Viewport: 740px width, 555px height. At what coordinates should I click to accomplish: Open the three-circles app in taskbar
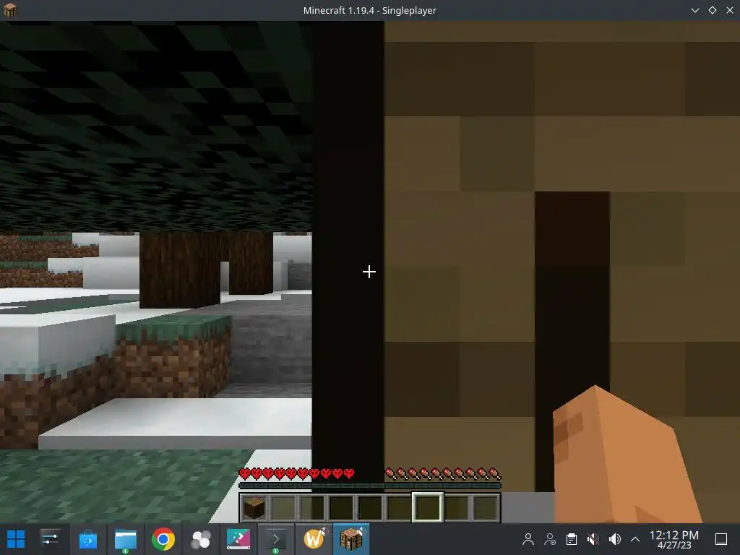201,539
